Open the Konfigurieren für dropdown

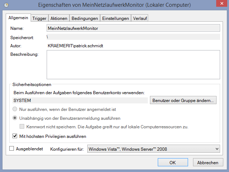coord(153,149)
